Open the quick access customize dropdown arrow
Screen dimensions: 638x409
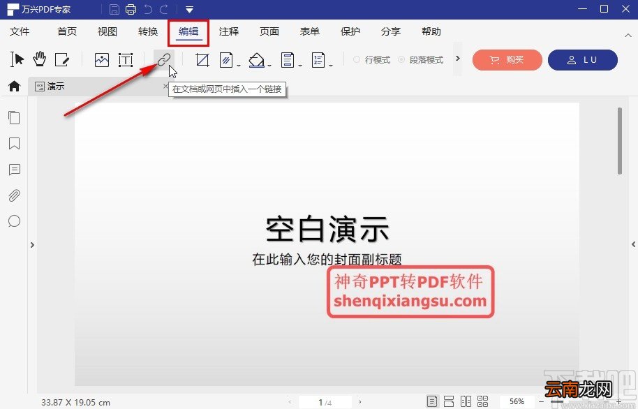point(189,9)
